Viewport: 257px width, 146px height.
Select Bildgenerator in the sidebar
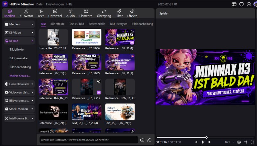[19, 58]
